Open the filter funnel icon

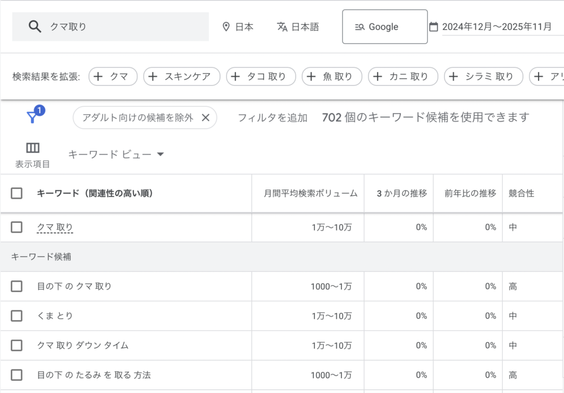pos(32,117)
